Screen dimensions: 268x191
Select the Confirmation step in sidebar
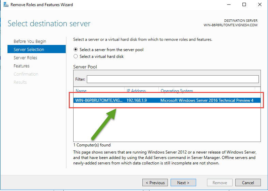click(x=26, y=74)
